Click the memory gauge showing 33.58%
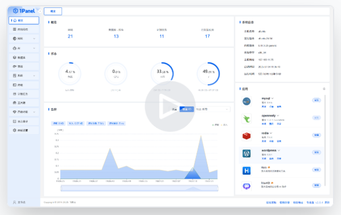 click(x=162, y=74)
